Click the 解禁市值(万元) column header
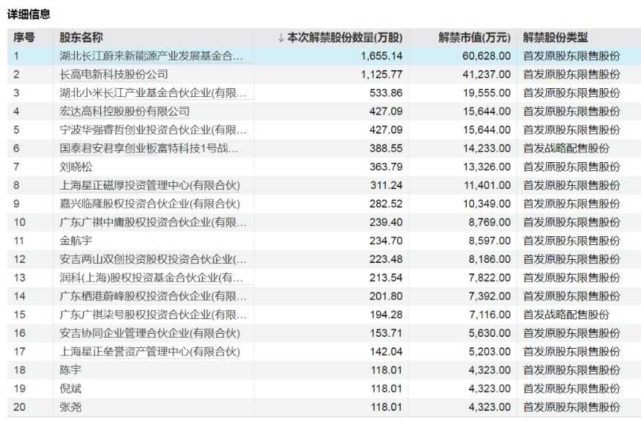The width and height of the screenshot is (641, 422). (x=475, y=38)
